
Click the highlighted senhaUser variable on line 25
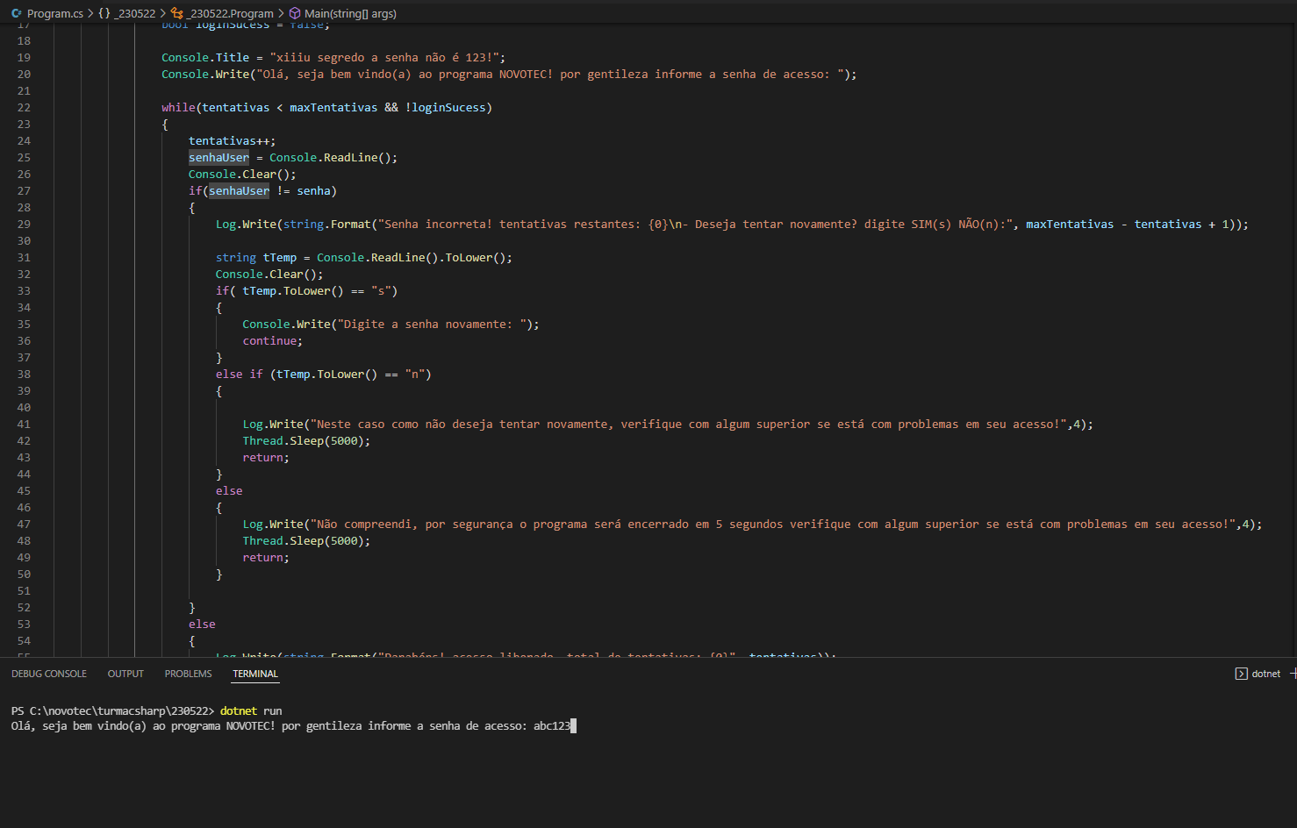(218, 157)
